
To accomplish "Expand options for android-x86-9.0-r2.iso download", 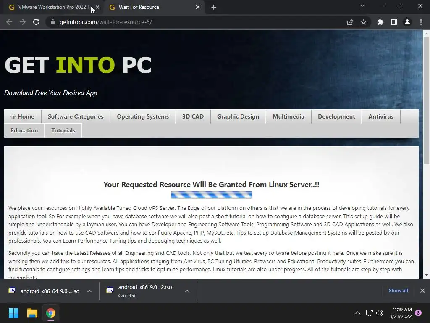I will (187, 291).
